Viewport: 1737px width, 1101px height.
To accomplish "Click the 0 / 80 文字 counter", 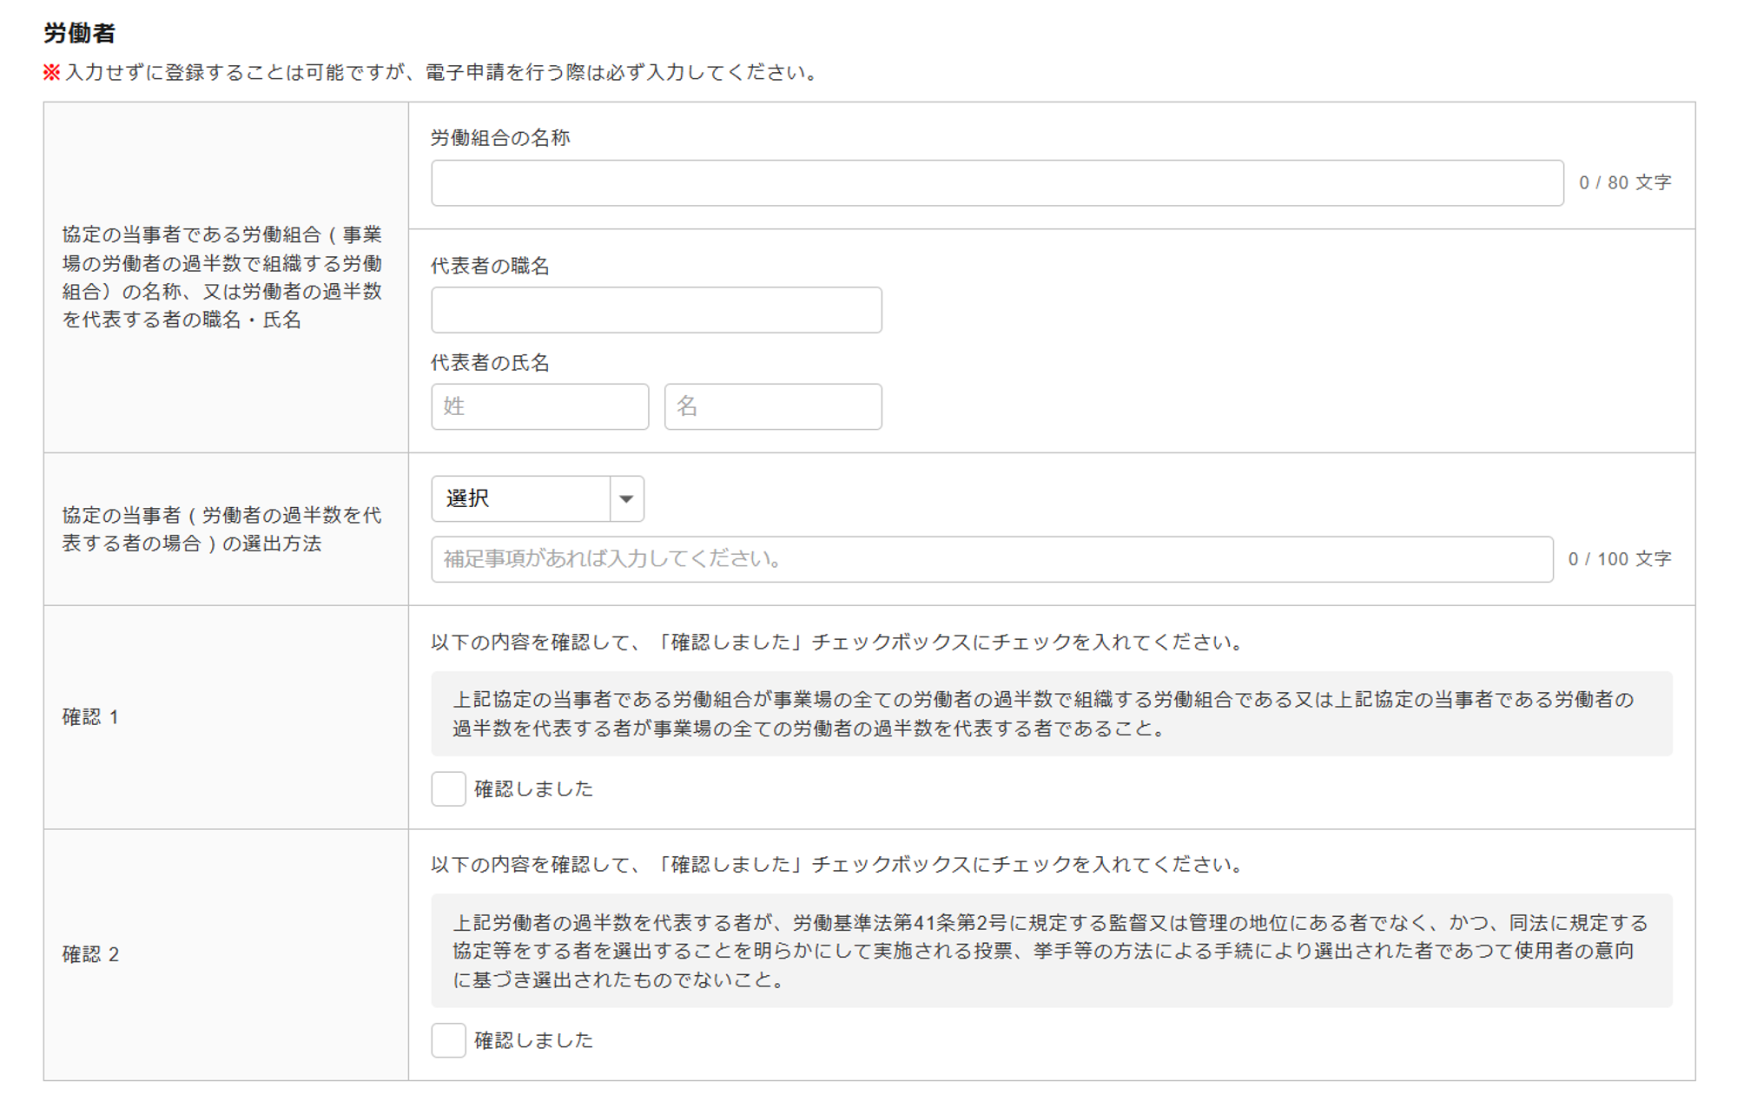I will coord(1624,183).
